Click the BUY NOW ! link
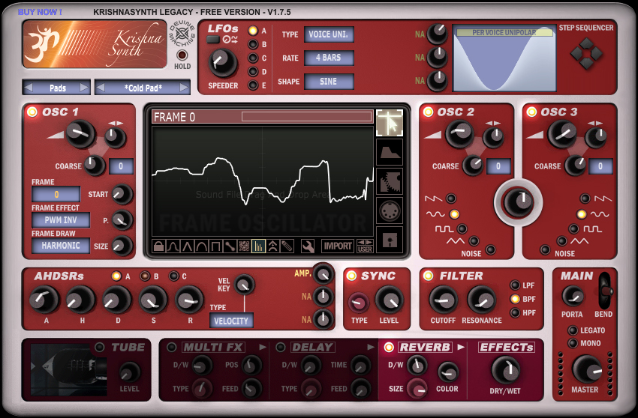The width and height of the screenshot is (638, 418). pos(40,12)
